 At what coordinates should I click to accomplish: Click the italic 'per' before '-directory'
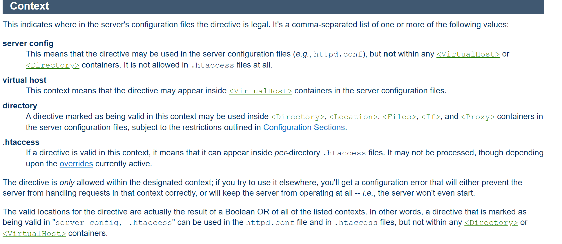click(x=280, y=153)
